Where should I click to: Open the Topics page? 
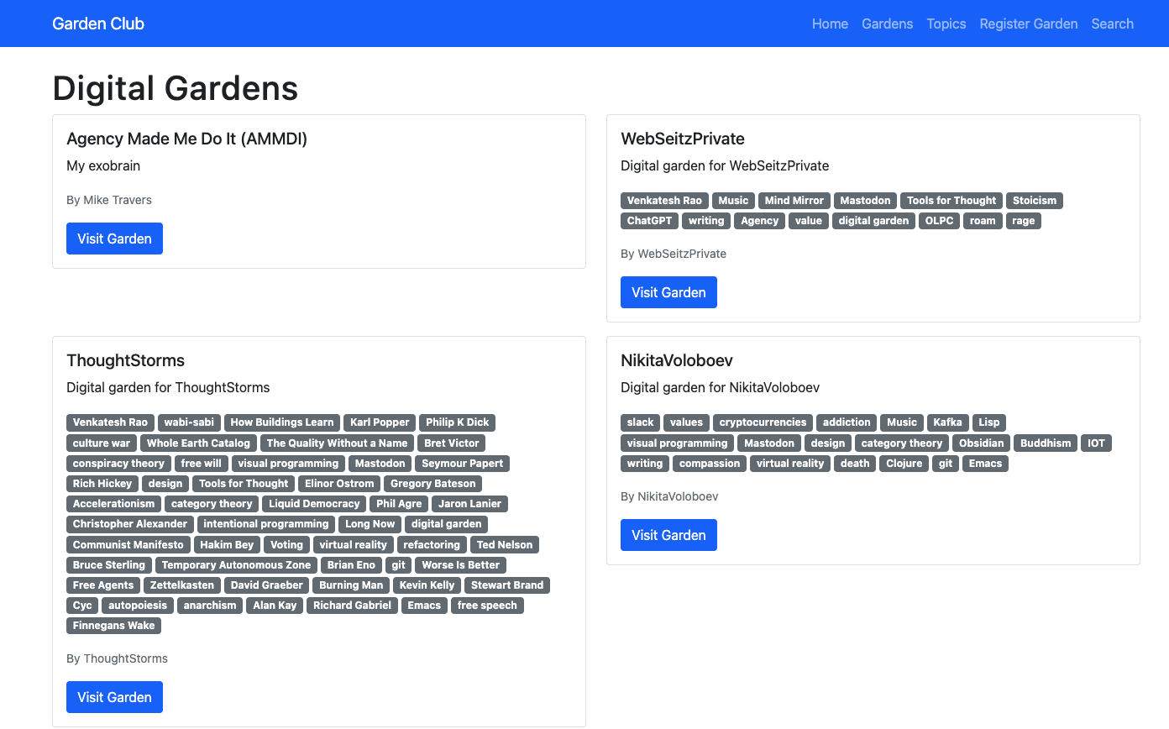point(946,24)
